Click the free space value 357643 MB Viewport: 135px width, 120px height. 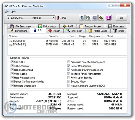tap(68, 44)
